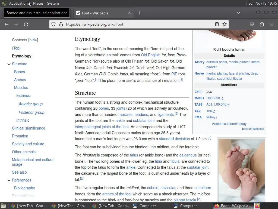
Task: Collapse the Structure section in contents
Action: 9,64
